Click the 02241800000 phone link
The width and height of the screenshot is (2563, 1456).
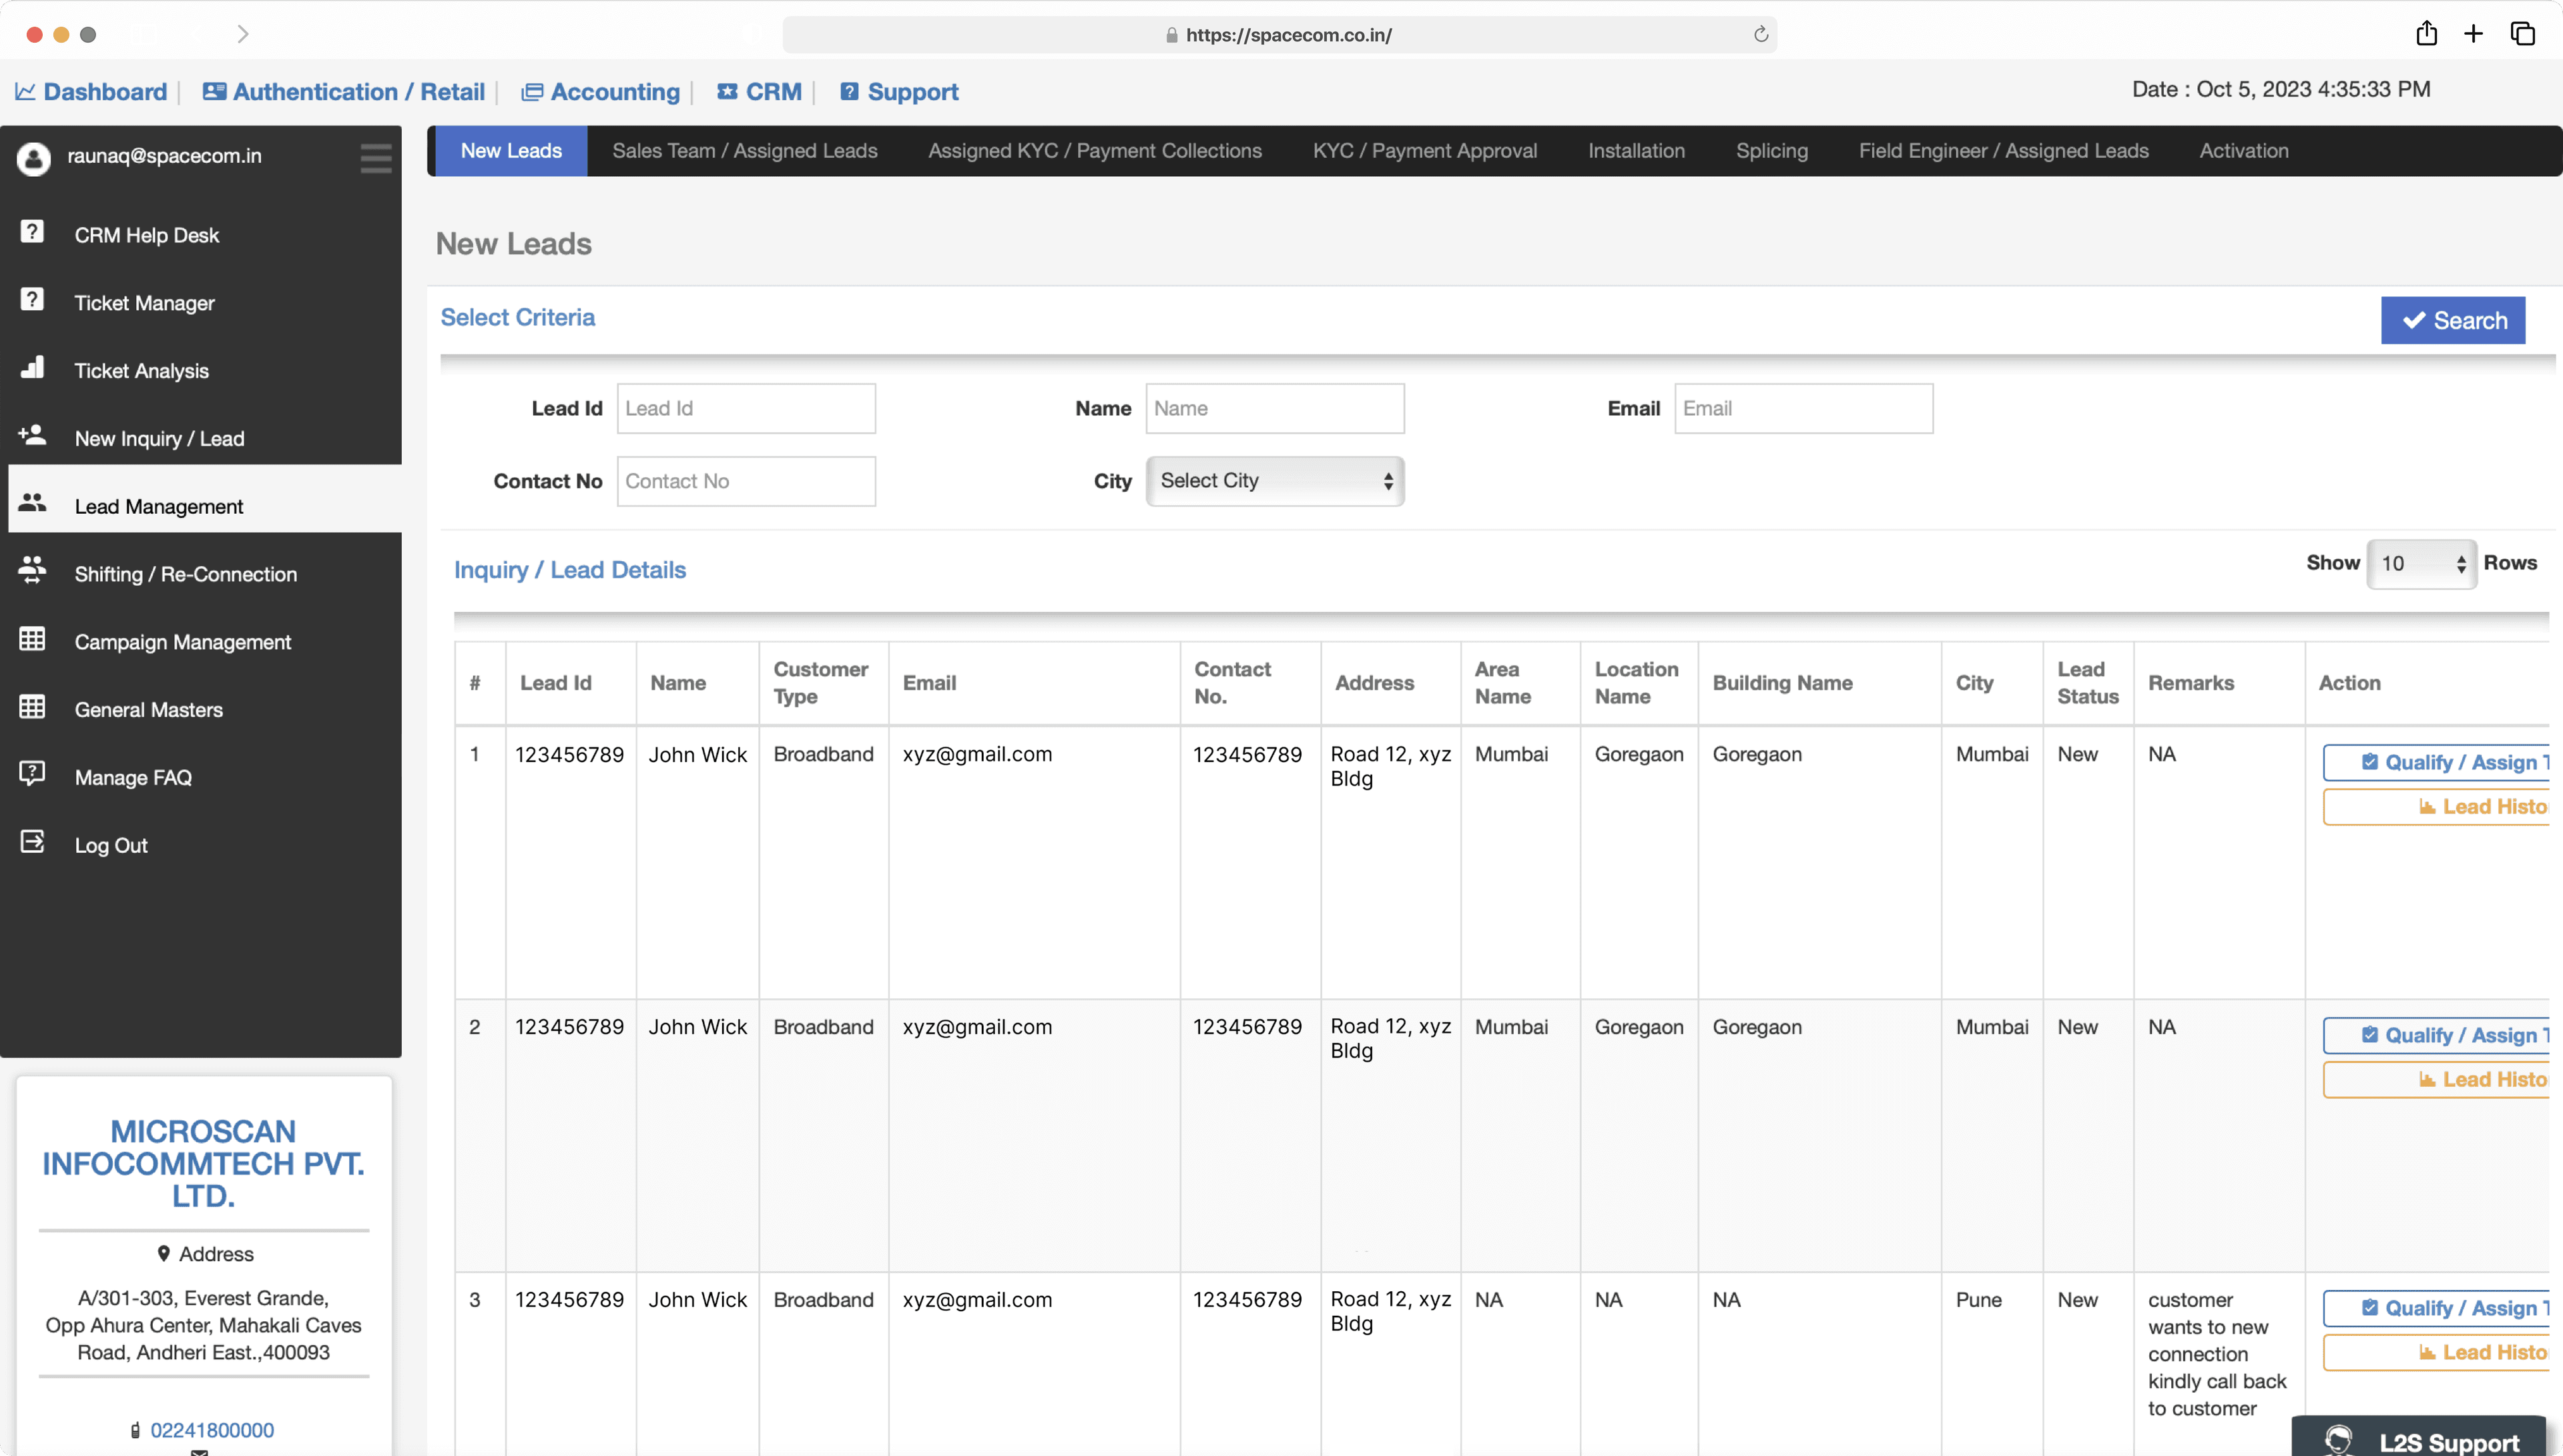tap(212, 1430)
